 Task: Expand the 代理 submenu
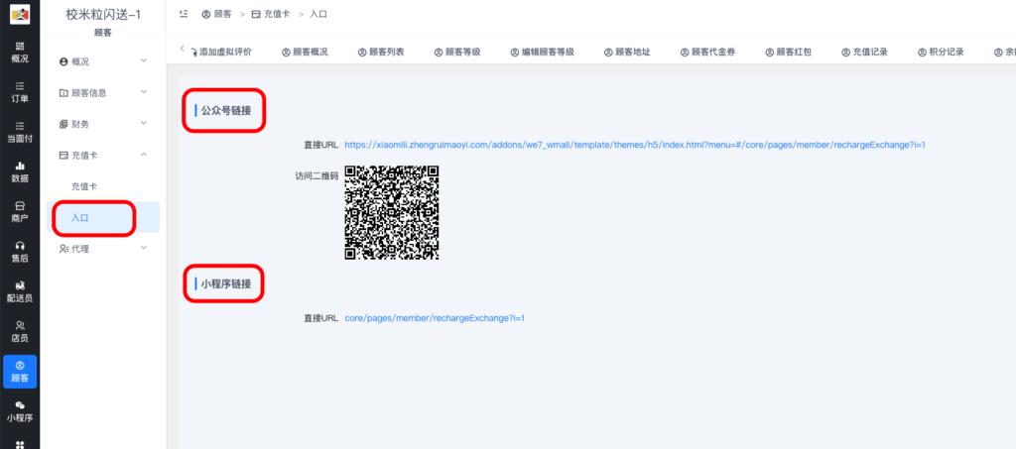point(103,249)
